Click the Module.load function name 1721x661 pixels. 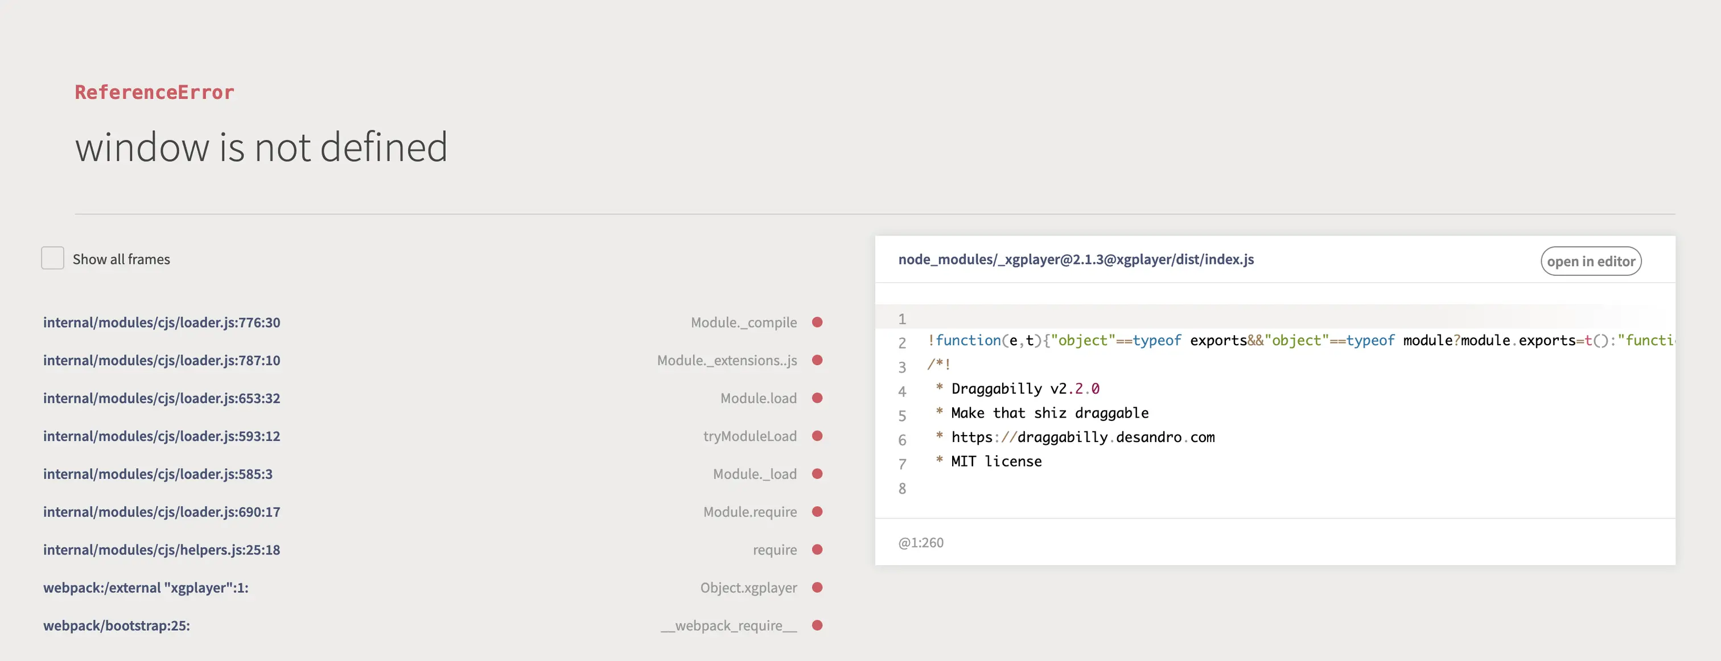click(x=758, y=399)
